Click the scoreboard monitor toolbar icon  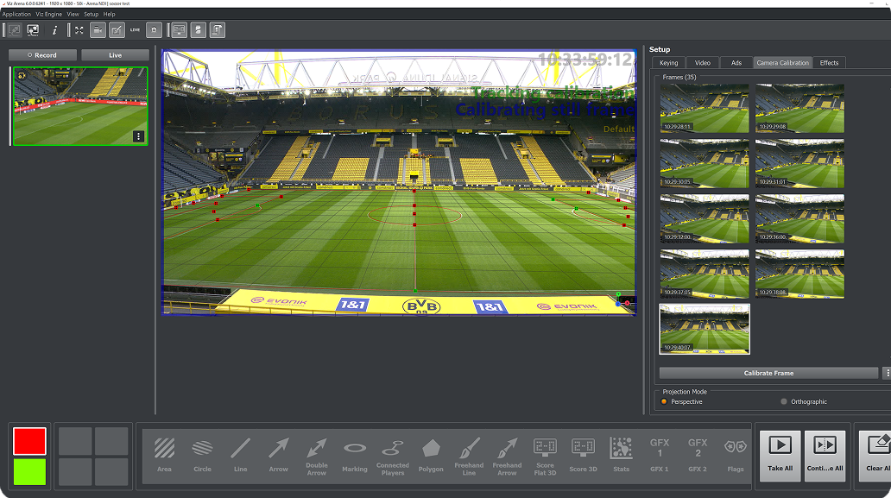[180, 30]
